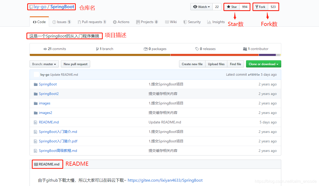Open the SpringBoot2 folder
319x186 pixels.
pyautogui.click(x=49, y=94)
